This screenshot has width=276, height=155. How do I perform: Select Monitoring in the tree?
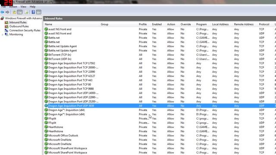(x=16, y=34)
